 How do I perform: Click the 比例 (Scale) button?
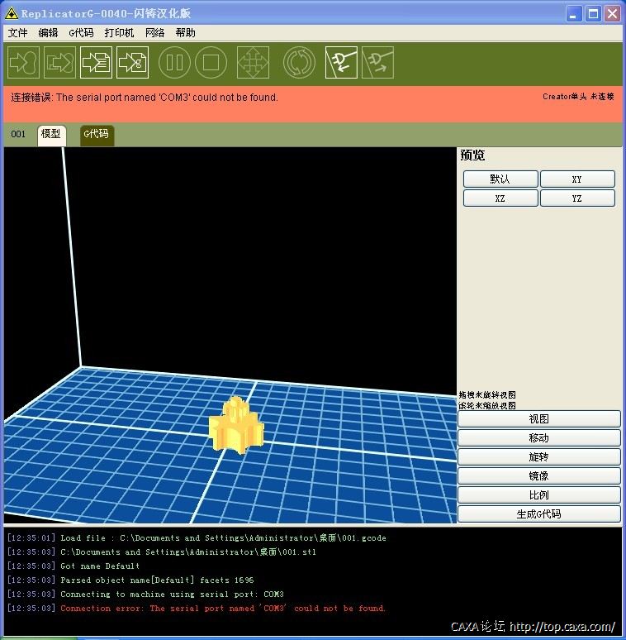point(538,495)
